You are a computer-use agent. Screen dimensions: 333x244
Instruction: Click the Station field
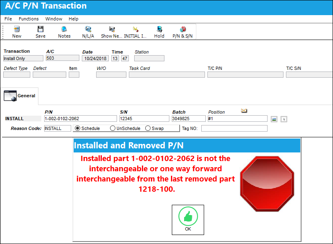tap(149, 58)
